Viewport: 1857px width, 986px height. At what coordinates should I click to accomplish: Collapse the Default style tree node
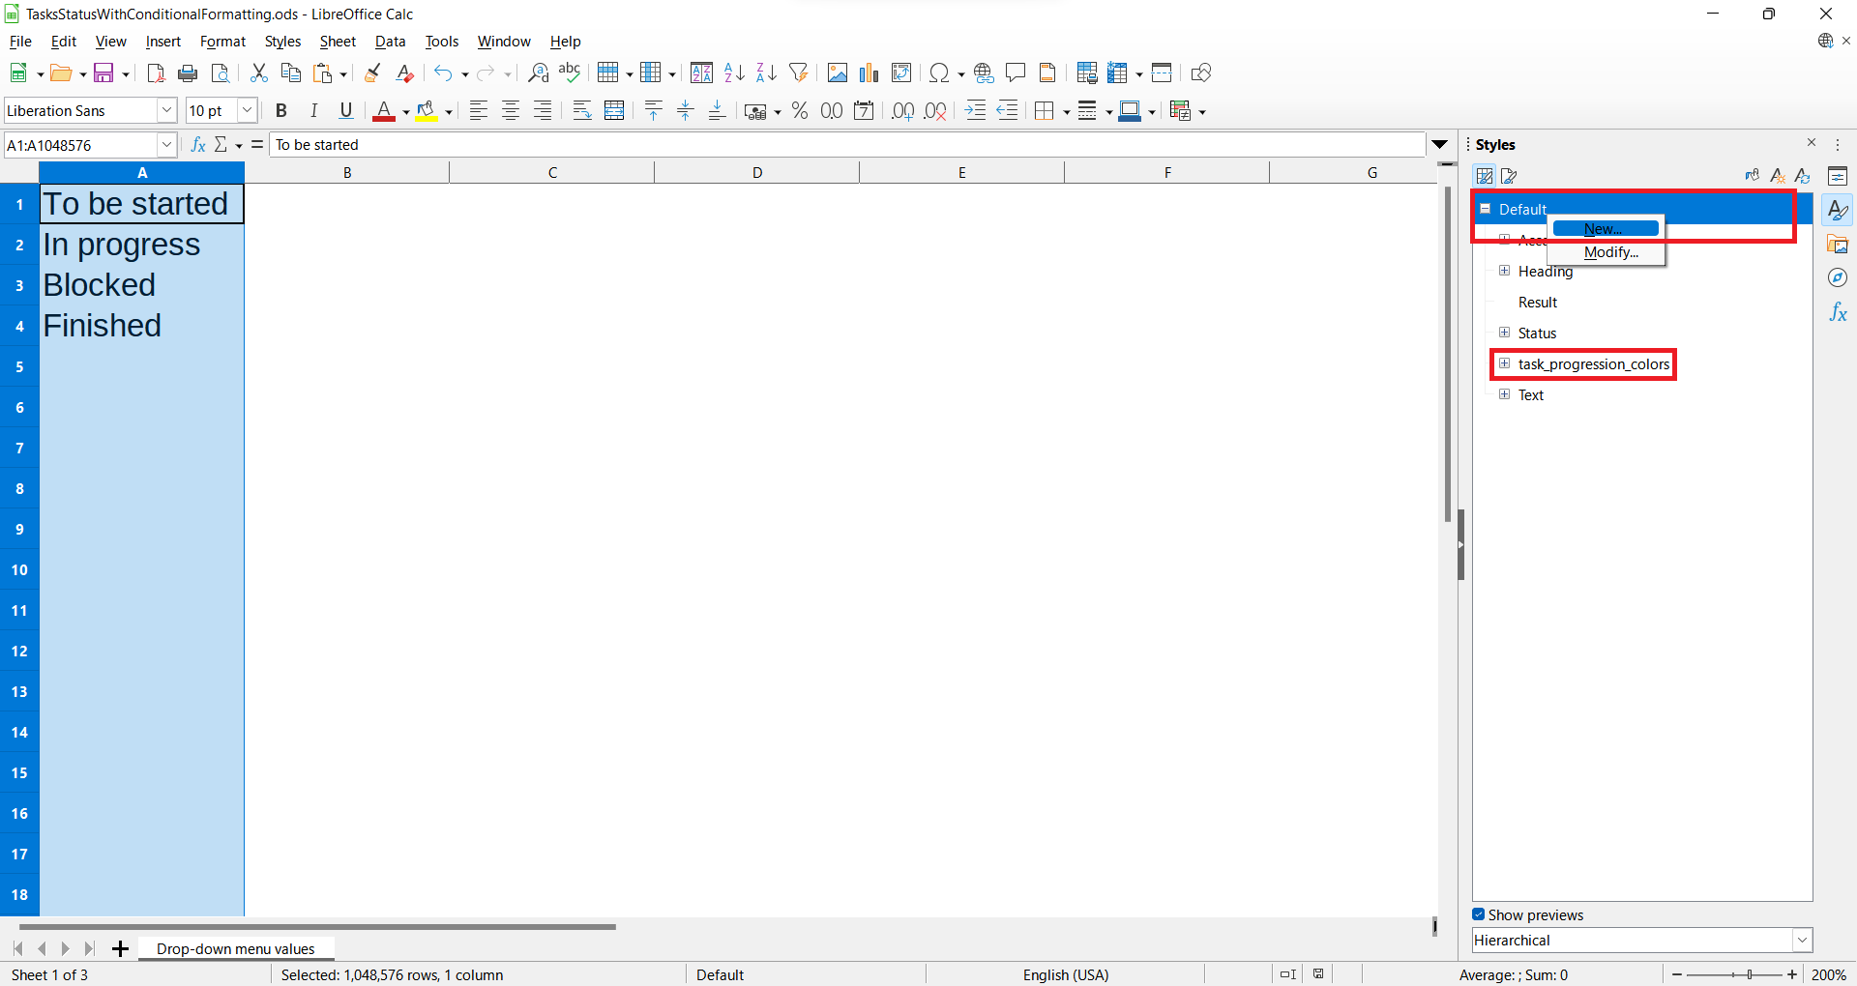coord(1486,209)
